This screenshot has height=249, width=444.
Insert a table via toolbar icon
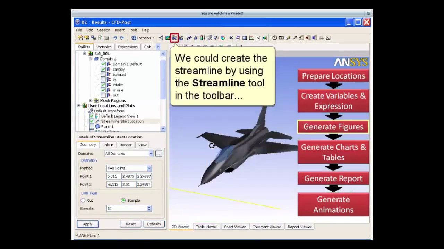pyautogui.click(x=245, y=38)
